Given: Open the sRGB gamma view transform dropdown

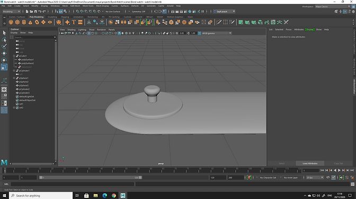Looking at the screenshot, I should (217, 33).
